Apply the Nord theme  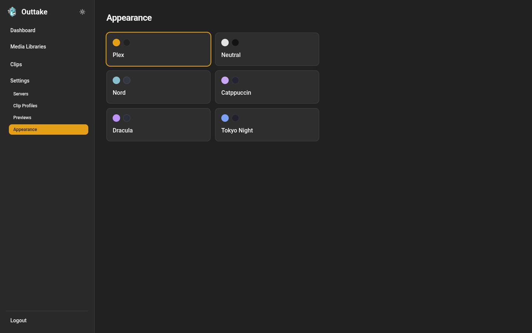click(x=158, y=87)
